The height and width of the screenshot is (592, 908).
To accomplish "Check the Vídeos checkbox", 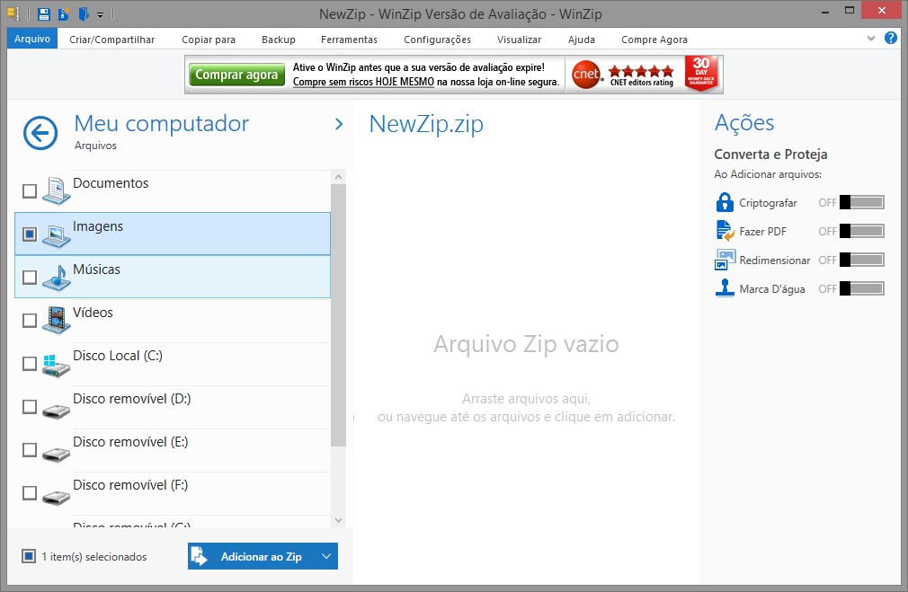I will [x=30, y=320].
